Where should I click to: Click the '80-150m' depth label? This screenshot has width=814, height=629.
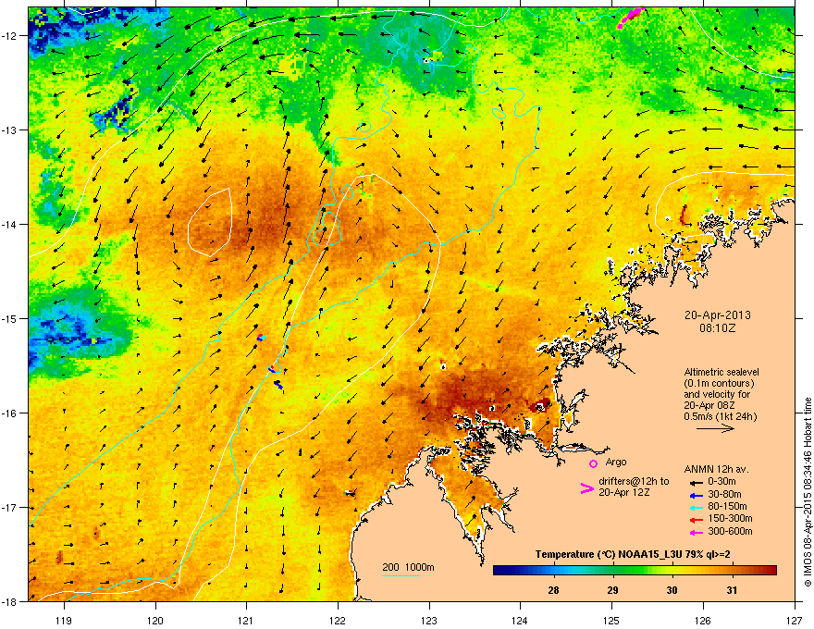pos(727,506)
